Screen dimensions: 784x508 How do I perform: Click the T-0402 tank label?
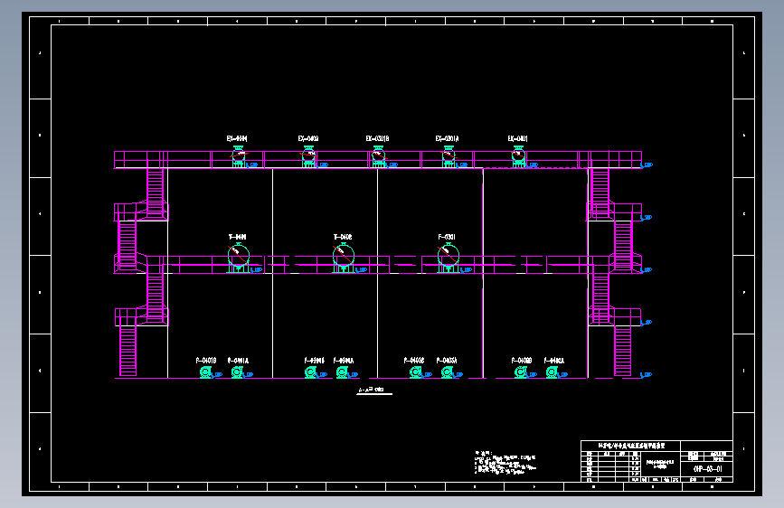pyautogui.click(x=343, y=237)
